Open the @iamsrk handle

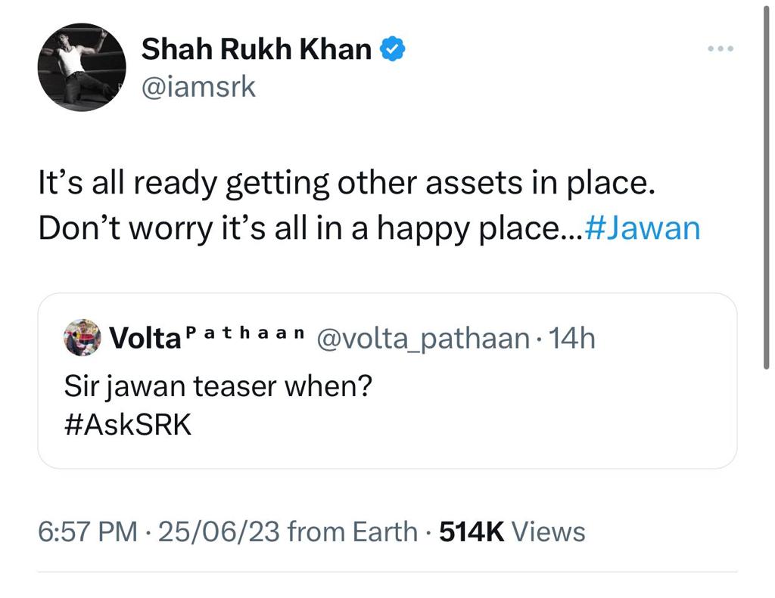tap(199, 88)
